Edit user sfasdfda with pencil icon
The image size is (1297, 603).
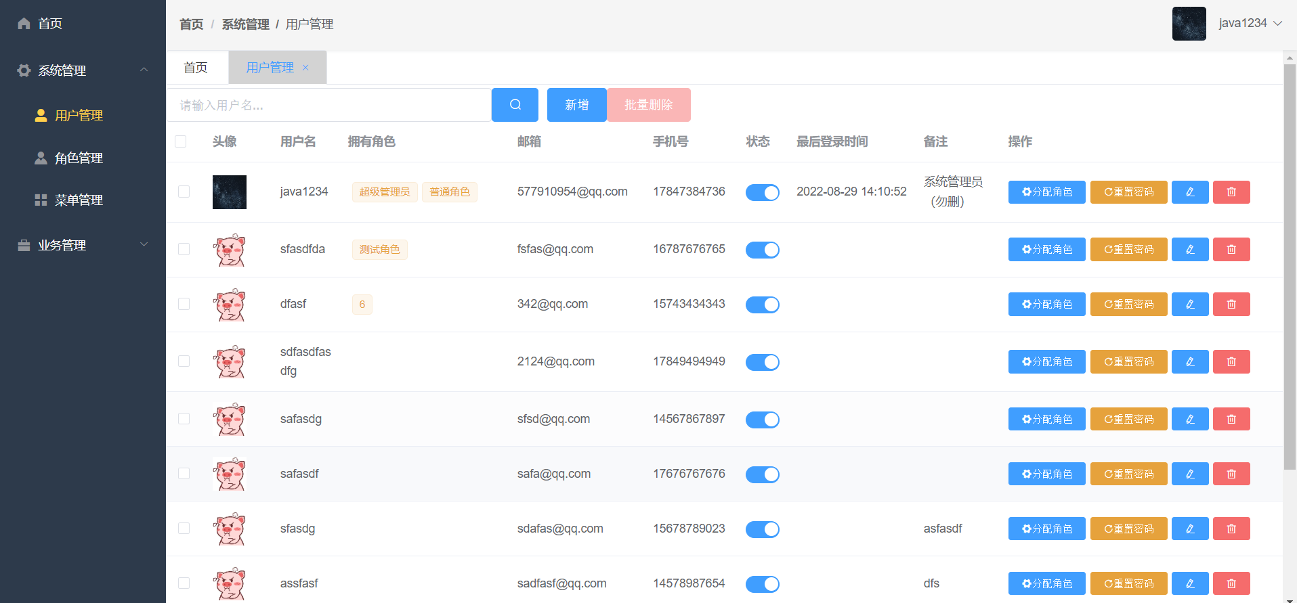tap(1190, 249)
